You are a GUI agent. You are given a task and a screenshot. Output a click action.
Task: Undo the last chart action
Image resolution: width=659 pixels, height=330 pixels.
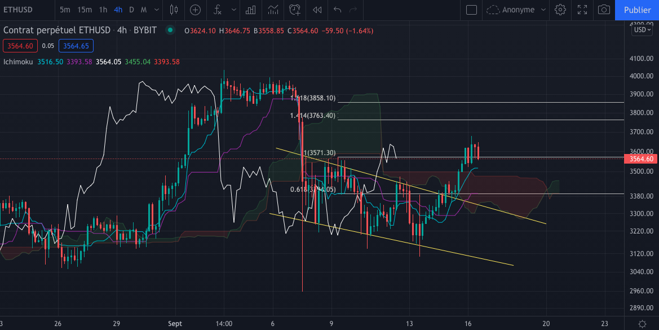point(337,10)
